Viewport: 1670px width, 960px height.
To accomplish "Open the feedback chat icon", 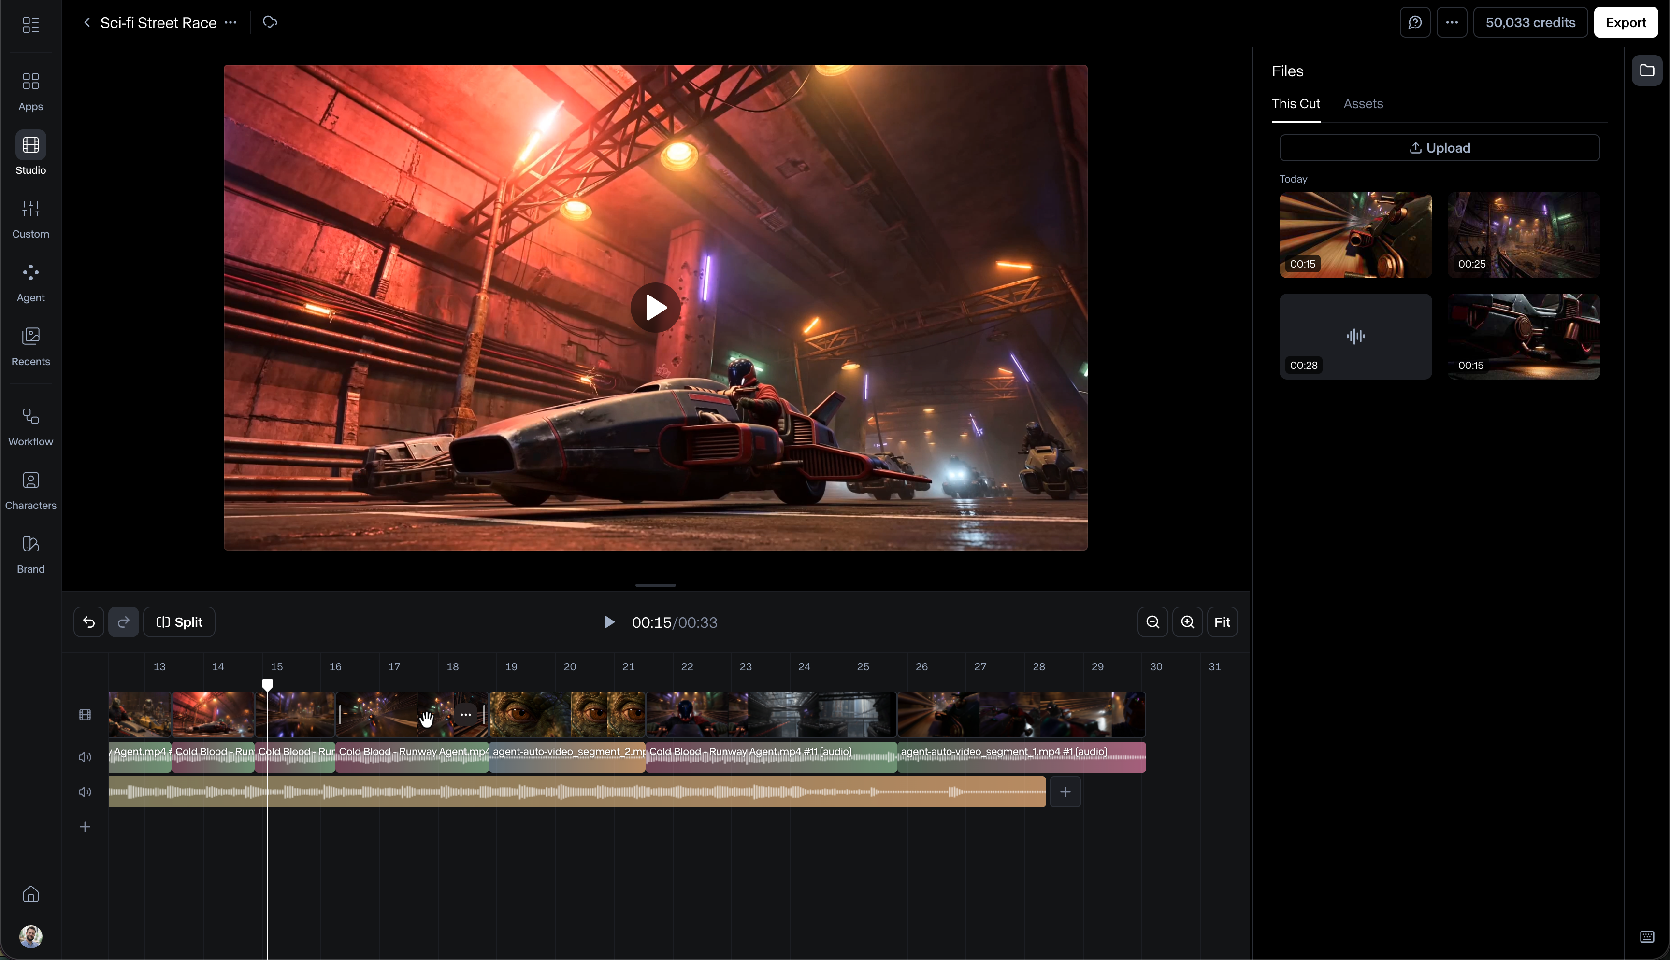I will point(1415,22).
